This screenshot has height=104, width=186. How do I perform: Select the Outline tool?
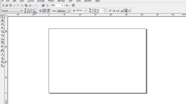point(2,58)
